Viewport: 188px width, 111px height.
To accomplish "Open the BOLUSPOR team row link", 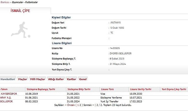I will [x=6, y=101].
